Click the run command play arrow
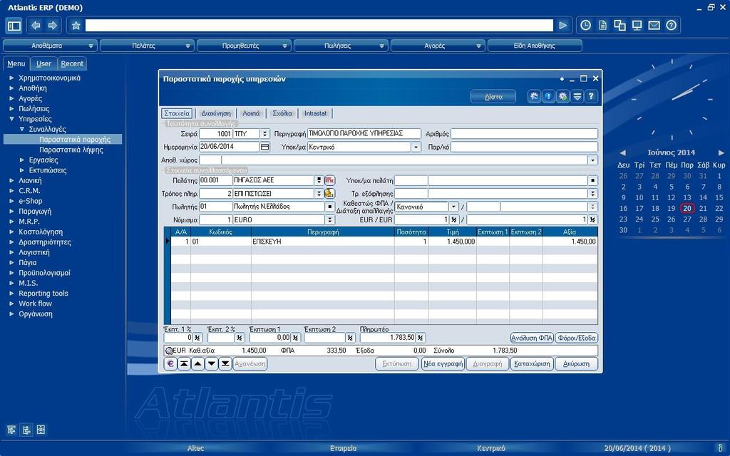Viewport: 730px width, 456px height. click(563, 26)
